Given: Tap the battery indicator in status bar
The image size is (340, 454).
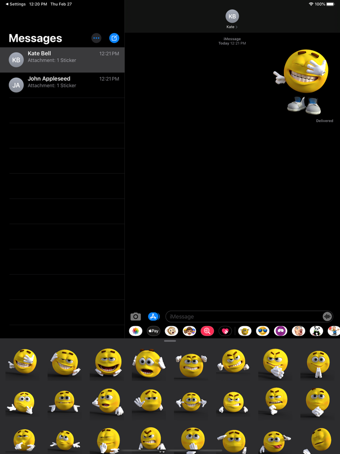Looking at the screenshot, I should tap(330, 4).
